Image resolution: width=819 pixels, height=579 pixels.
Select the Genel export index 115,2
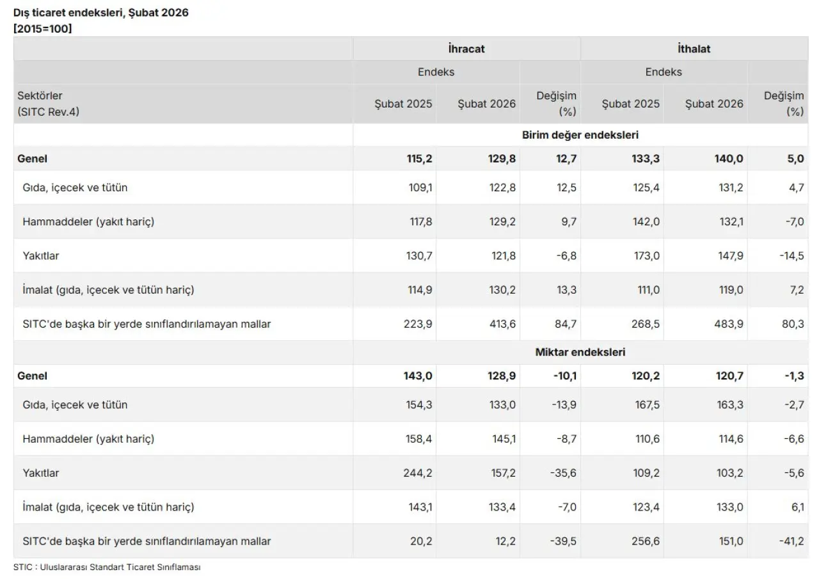tap(418, 159)
